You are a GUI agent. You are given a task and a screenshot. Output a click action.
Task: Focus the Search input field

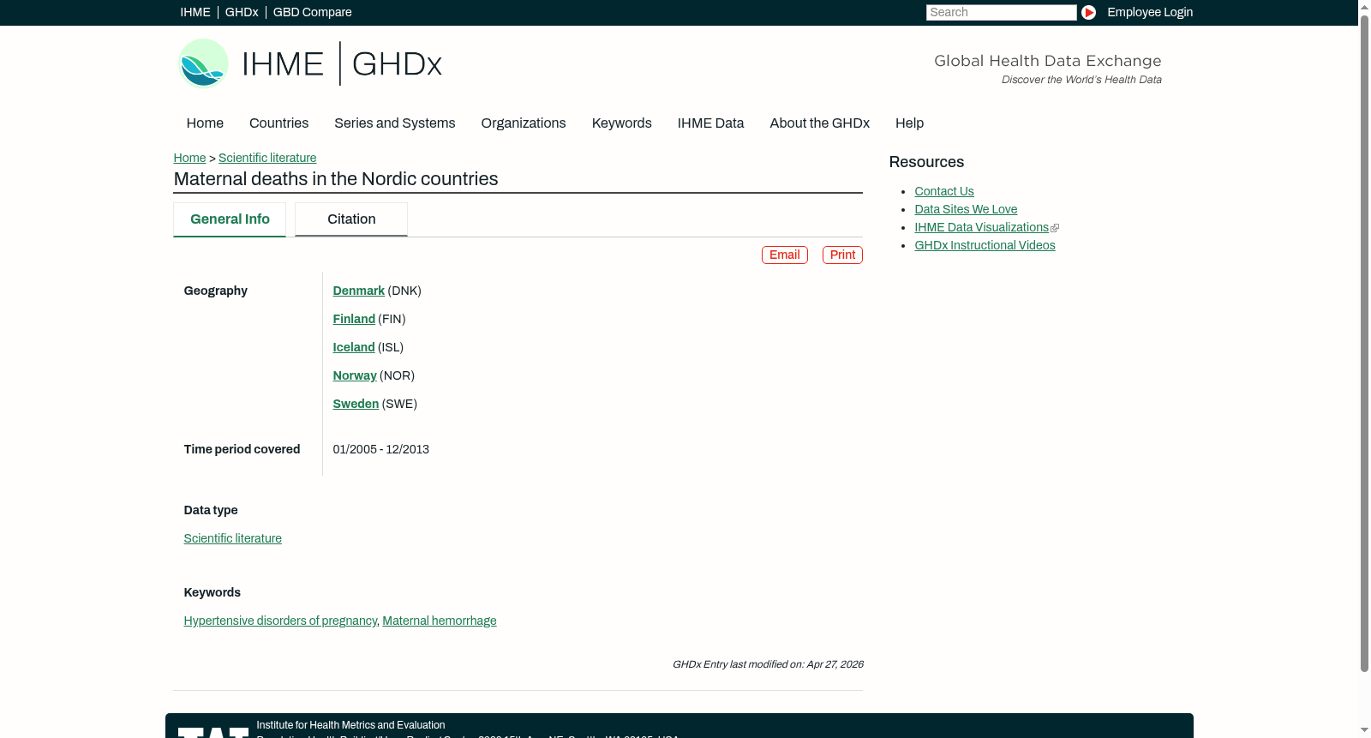1001,12
